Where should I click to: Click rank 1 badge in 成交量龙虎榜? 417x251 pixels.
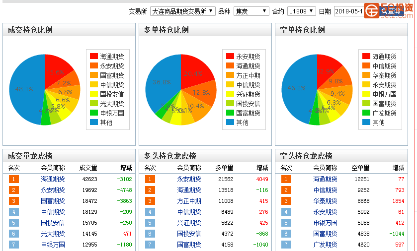coord(14,179)
